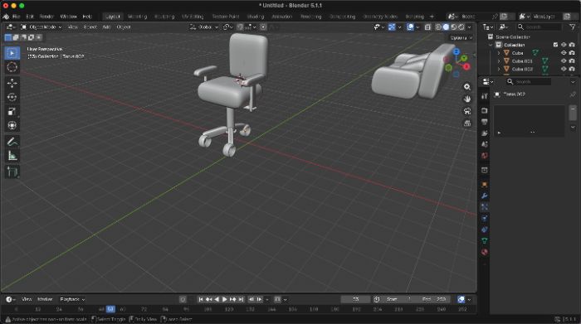Open the Modifiers wrench tab
The width and height of the screenshot is (581, 324).
pos(484,196)
